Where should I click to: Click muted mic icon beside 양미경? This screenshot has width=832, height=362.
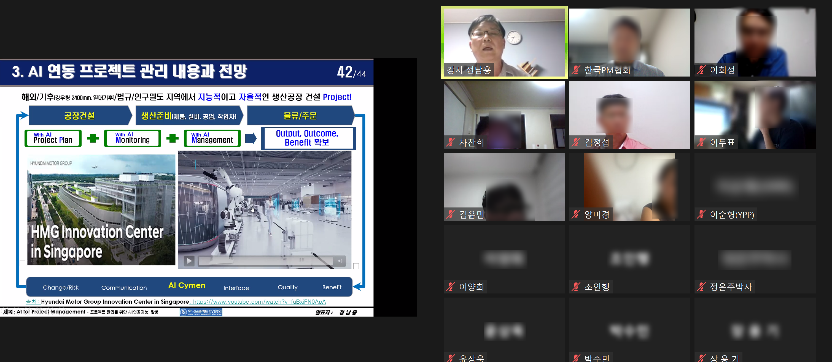(x=575, y=214)
